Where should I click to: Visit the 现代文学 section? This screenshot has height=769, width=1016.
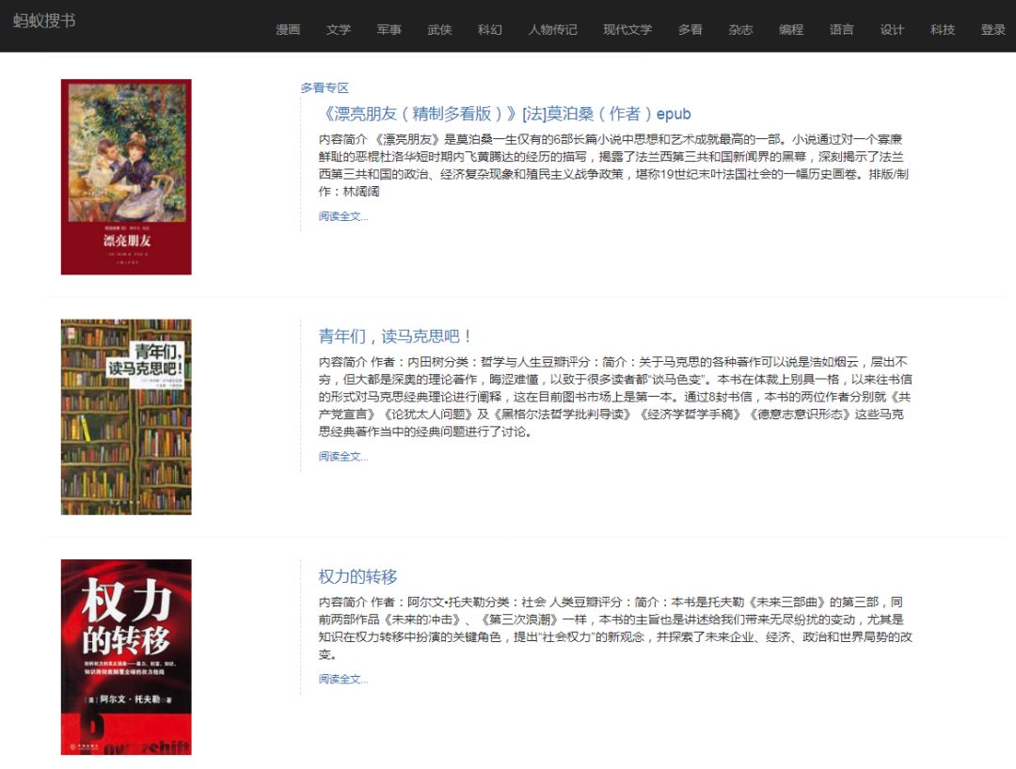(x=627, y=29)
